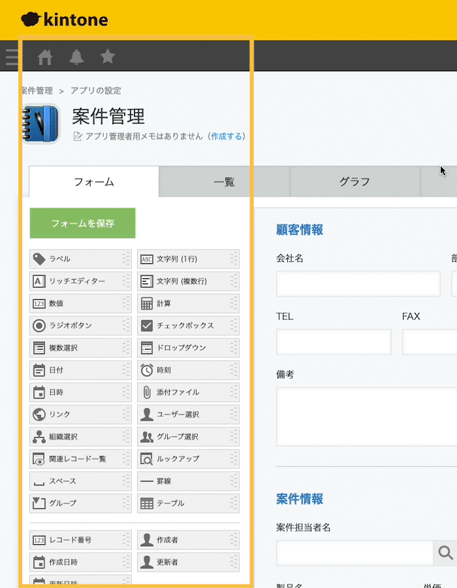Switch to the グラフ tab
The height and width of the screenshot is (588, 457).
(x=356, y=182)
